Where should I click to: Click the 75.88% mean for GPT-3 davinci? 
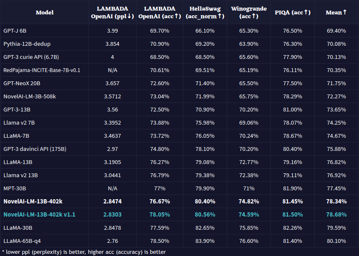coord(336,149)
